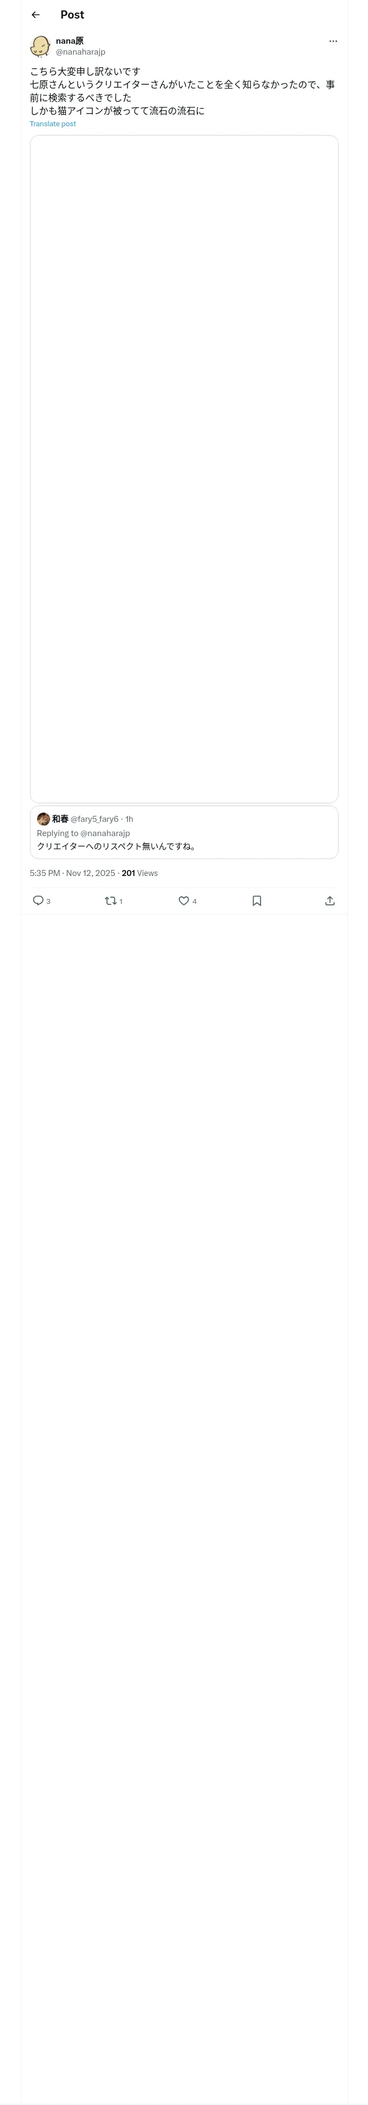Toggle the bookmark icon on this post

(256, 901)
